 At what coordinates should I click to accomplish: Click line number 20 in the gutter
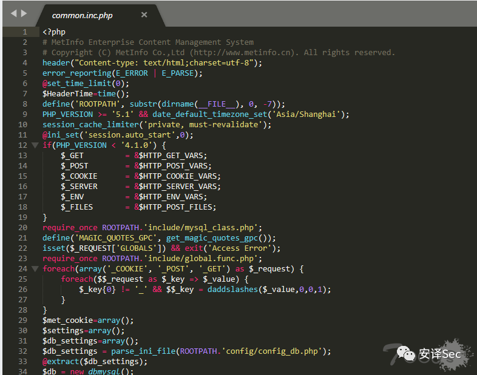point(22,228)
